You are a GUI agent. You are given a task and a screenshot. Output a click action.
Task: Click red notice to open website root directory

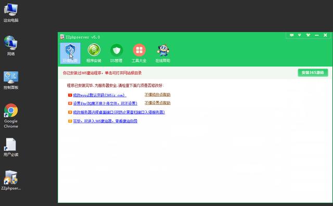(x=102, y=73)
